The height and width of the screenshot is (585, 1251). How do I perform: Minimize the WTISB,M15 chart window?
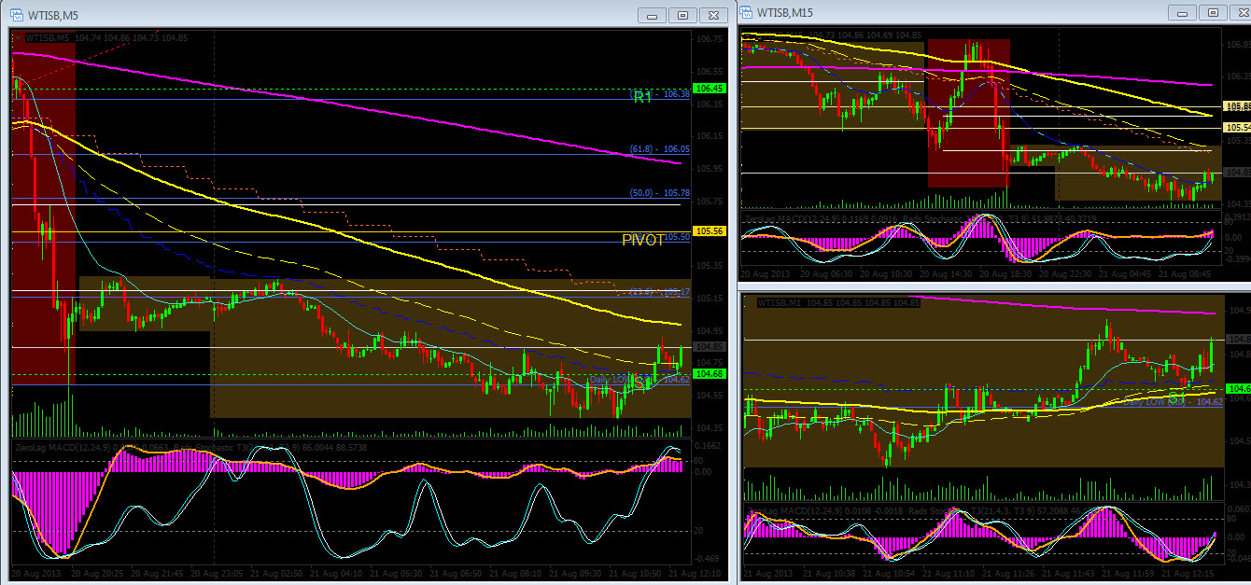[x=1181, y=12]
